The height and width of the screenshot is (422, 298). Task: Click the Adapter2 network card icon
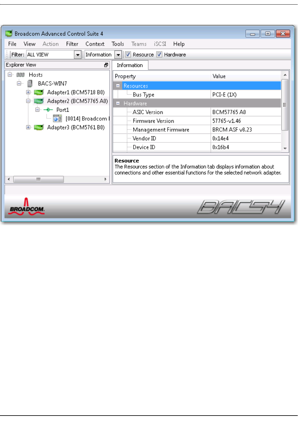coord(39,101)
